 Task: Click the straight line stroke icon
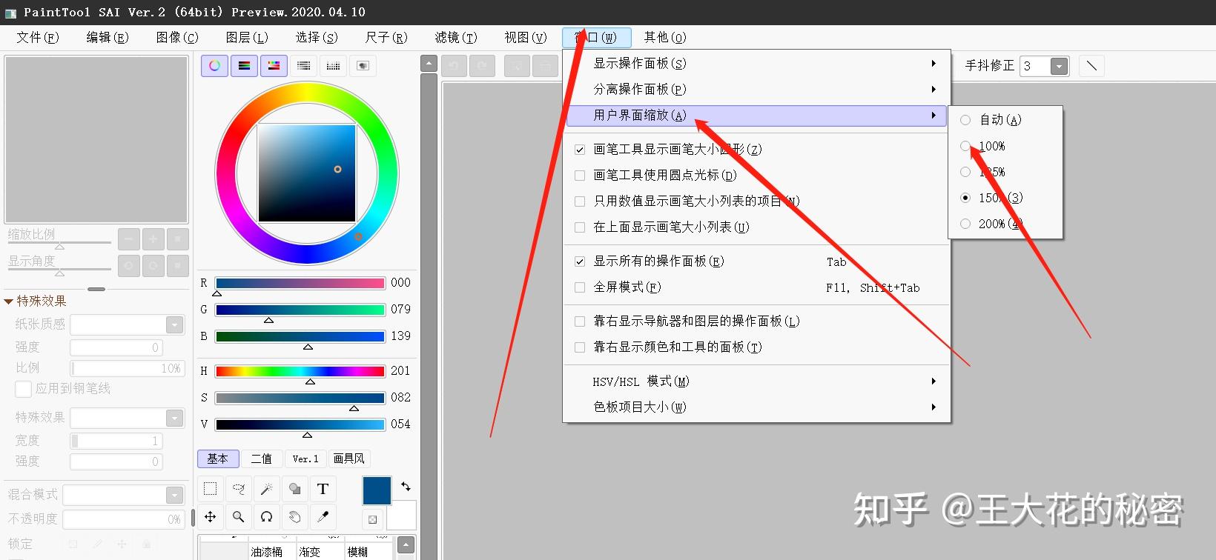click(1091, 66)
